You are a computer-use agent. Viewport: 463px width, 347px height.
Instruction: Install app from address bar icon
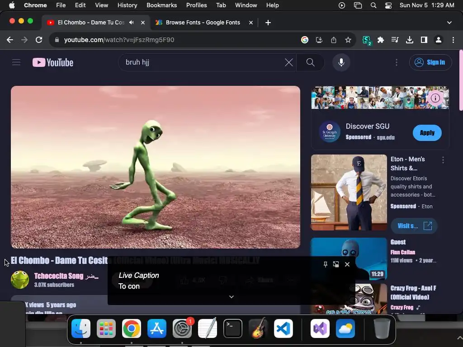319,40
